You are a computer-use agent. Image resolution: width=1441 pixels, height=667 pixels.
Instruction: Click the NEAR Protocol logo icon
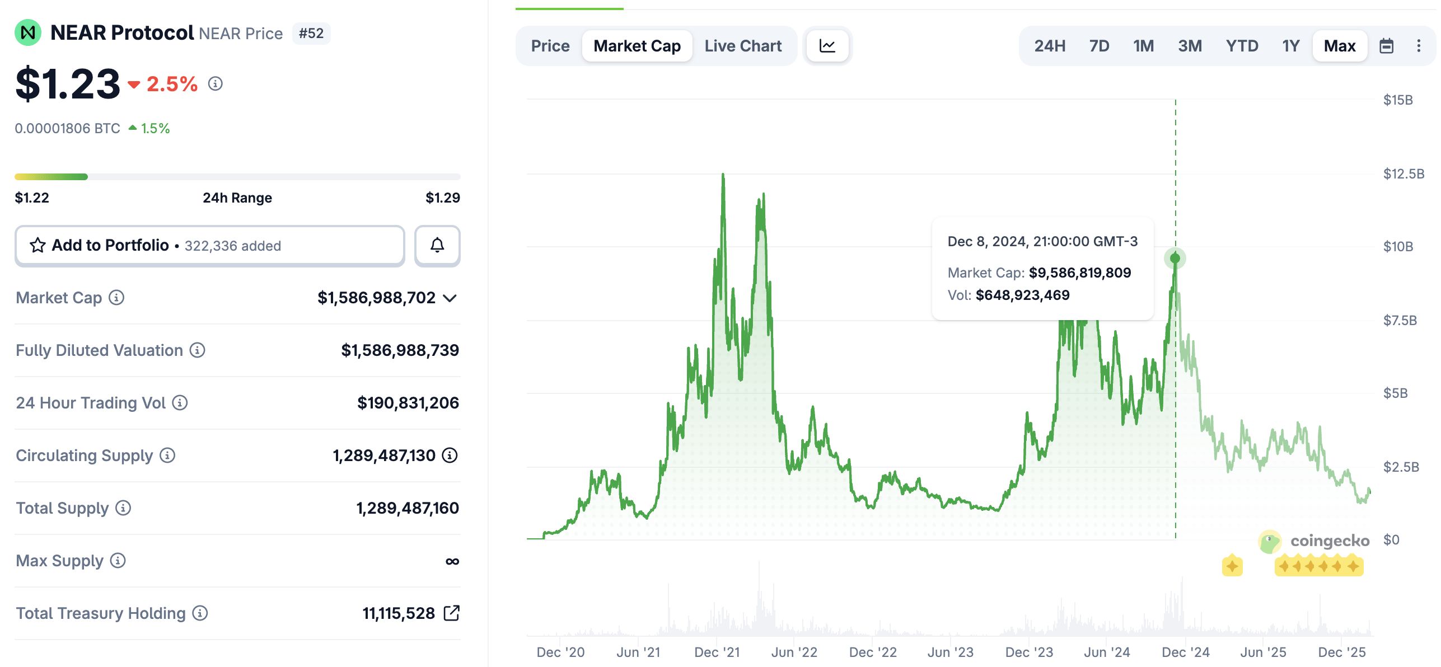click(28, 33)
